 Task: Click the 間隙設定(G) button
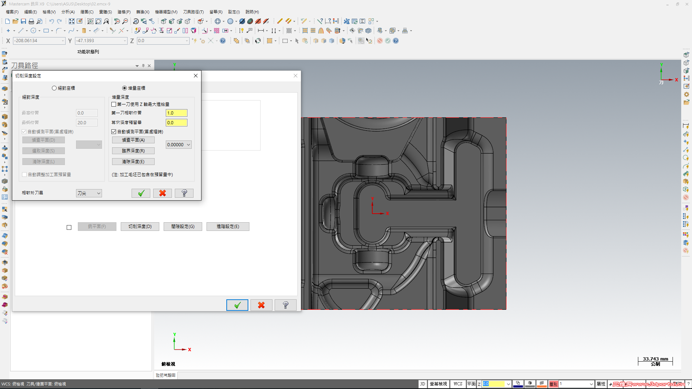pos(183,226)
